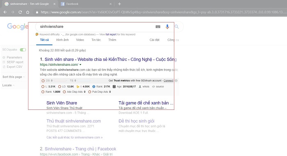287x156 pixels.
Task: Click the info icon beside Connect
Action: (176, 80)
